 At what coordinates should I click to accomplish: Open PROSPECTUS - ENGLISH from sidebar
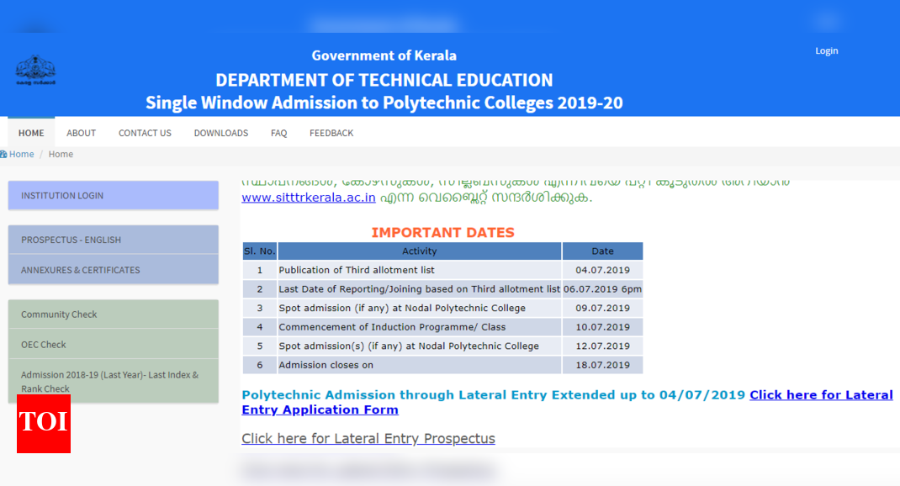click(113, 240)
